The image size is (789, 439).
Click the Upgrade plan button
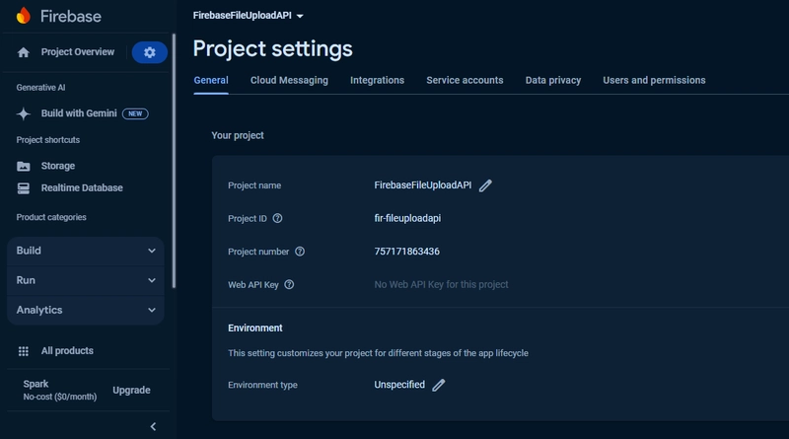coord(131,391)
